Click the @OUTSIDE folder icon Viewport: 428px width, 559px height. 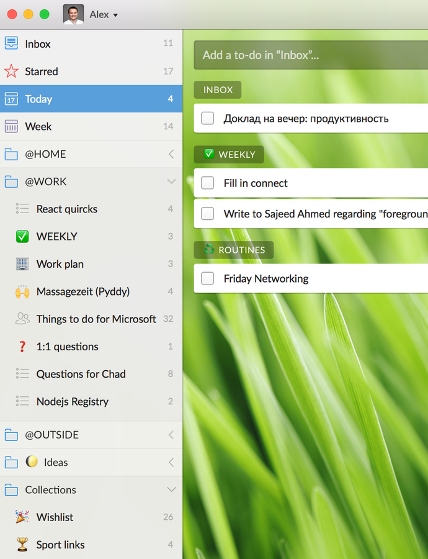(x=11, y=435)
